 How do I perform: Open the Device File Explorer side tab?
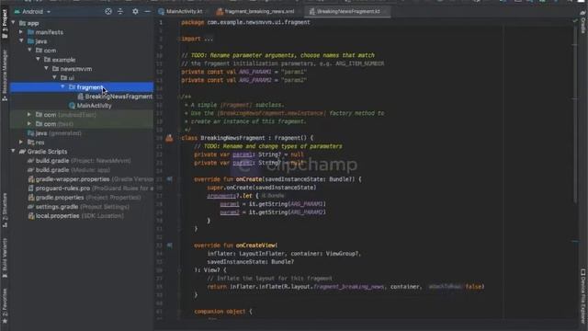583,295
